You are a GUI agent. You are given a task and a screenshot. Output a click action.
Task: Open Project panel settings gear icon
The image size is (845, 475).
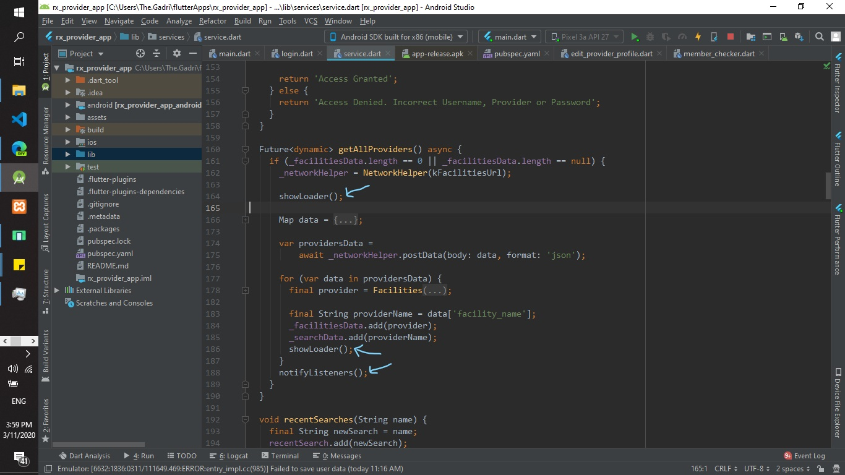[176, 53]
